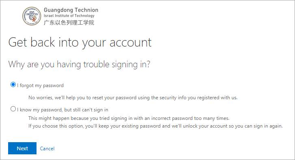This screenshot has height=160, width=295.
Task: Select the "I know my password" radio button
Action: (13, 109)
